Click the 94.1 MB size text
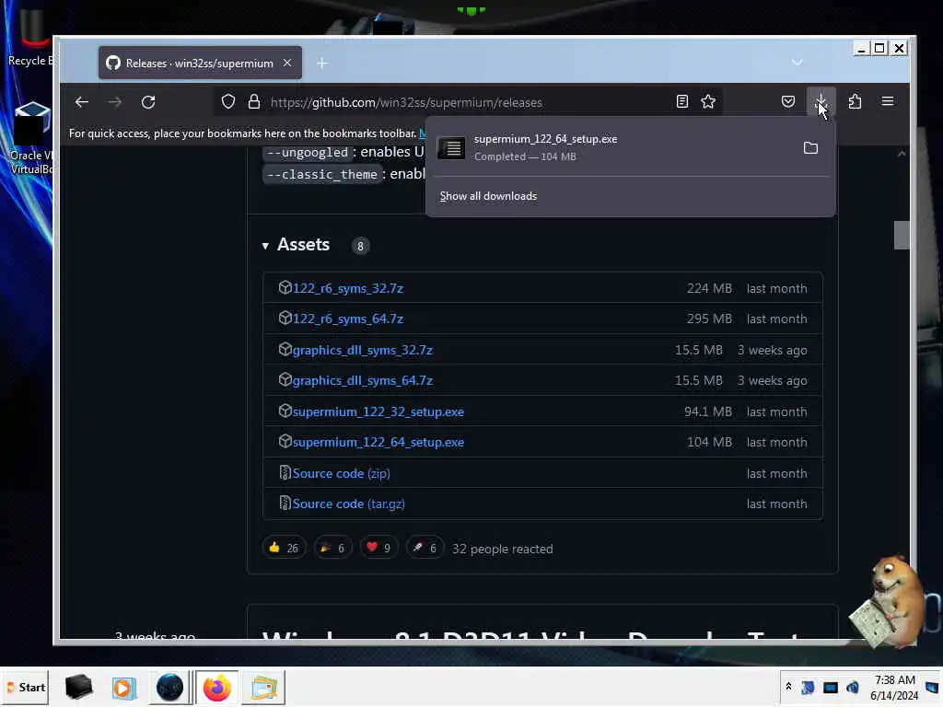This screenshot has height=707, width=943. 708,411
